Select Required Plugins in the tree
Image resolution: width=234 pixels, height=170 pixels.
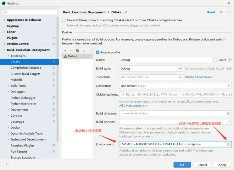pyautogui.click(x=22, y=145)
